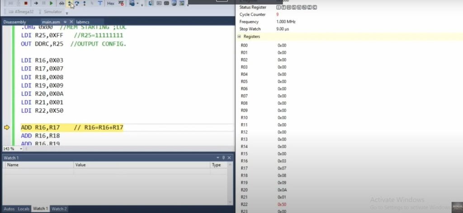This screenshot has width=463, height=213.
Task: Click the Cycle Counter value 9
Action: click(x=278, y=14)
